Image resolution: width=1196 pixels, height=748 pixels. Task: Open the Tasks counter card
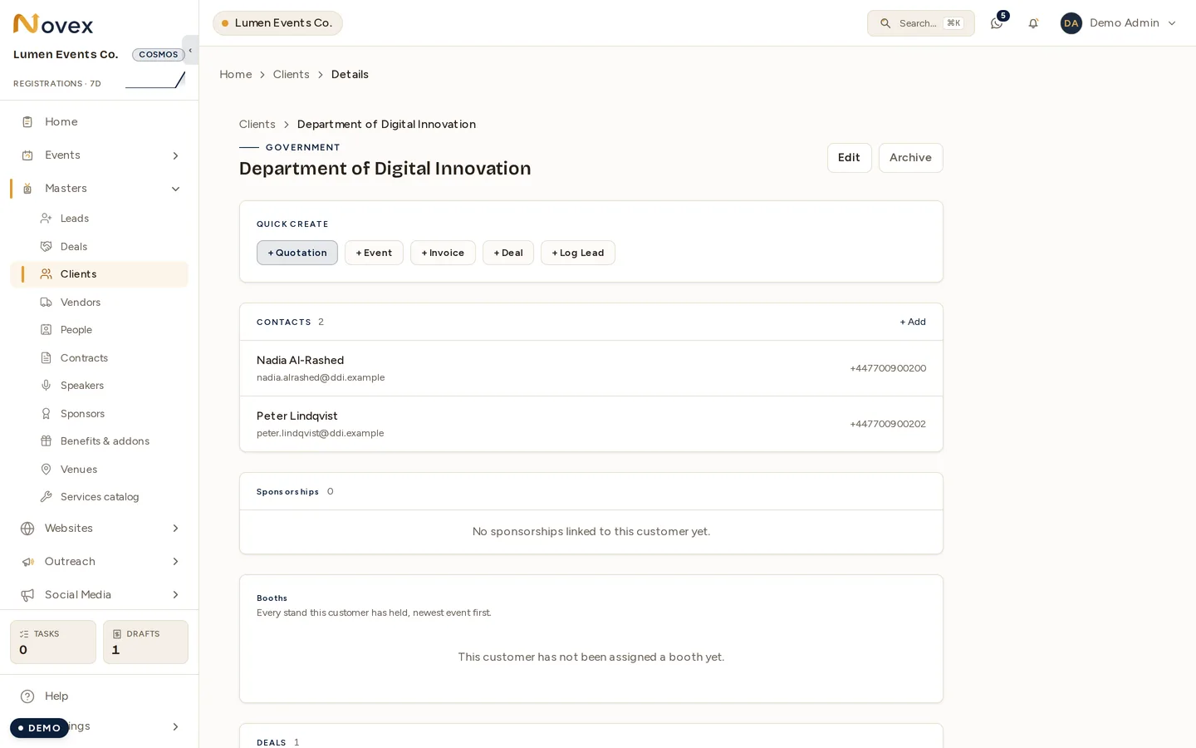(53, 642)
